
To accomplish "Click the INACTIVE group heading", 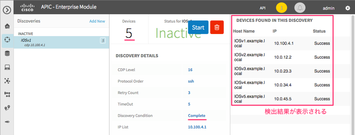I will click(x=26, y=34).
